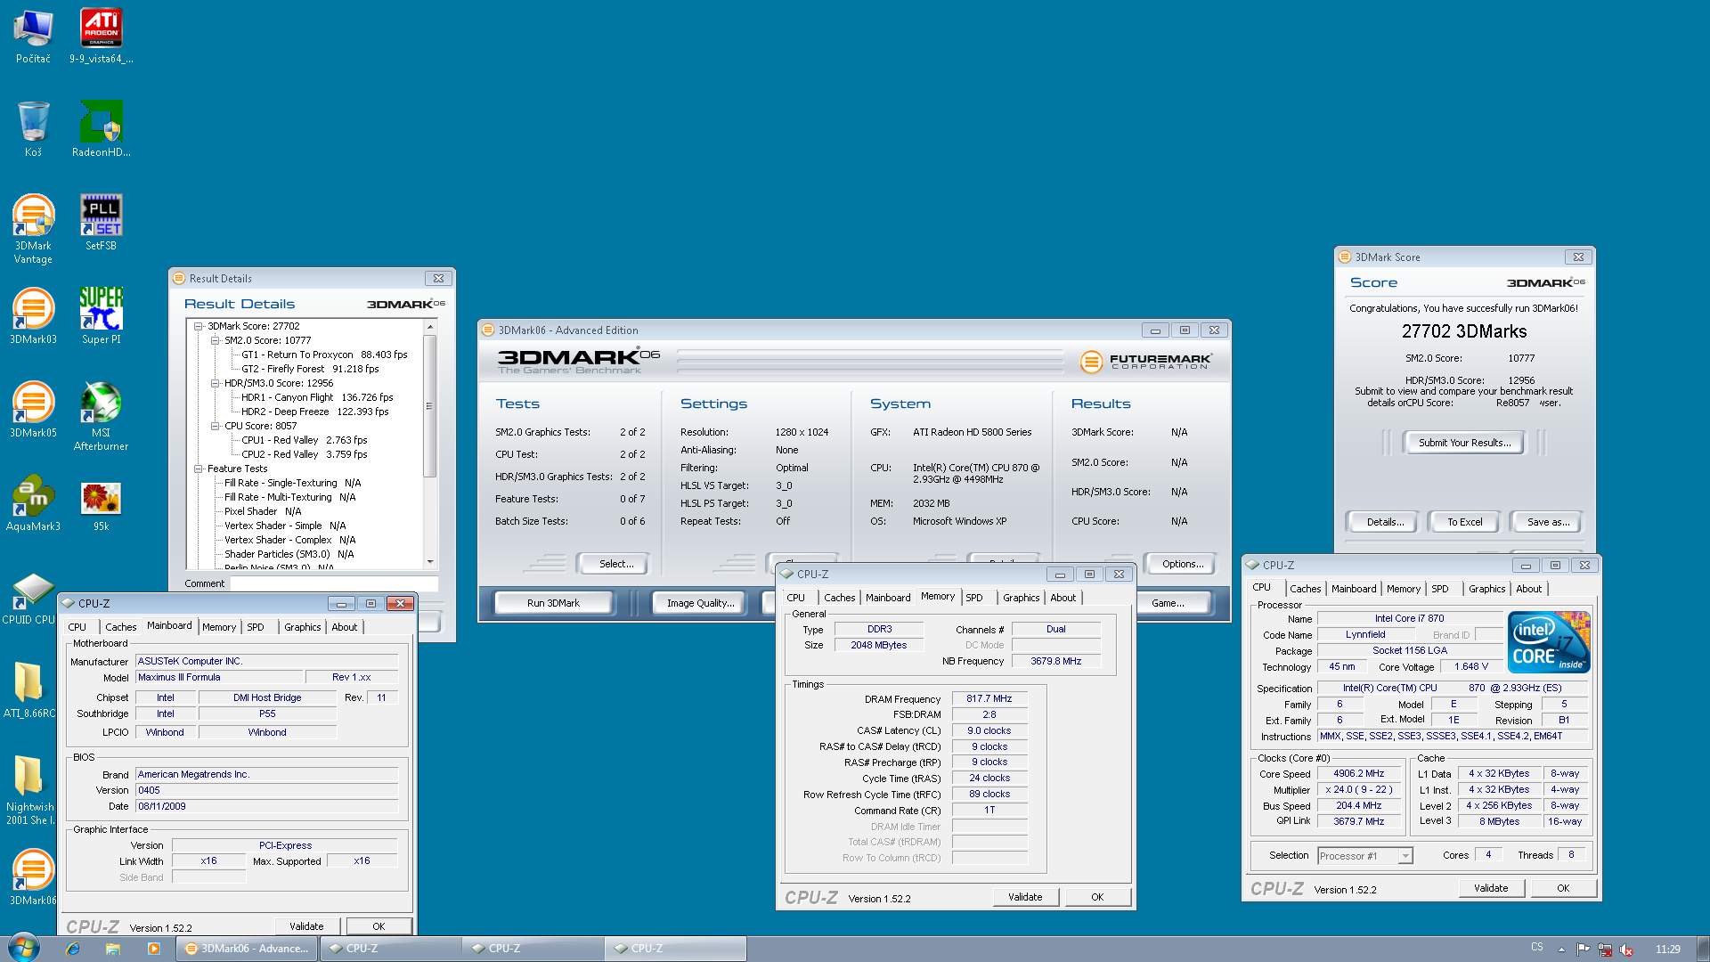Click the 11:29 taskbar clock
1710x962 pixels.
(x=1667, y=950)
